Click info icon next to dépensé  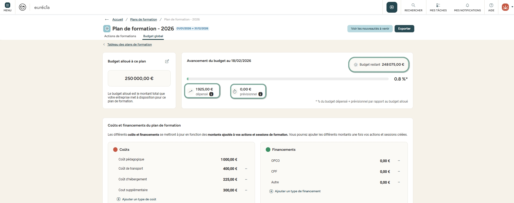coord(211,94)
